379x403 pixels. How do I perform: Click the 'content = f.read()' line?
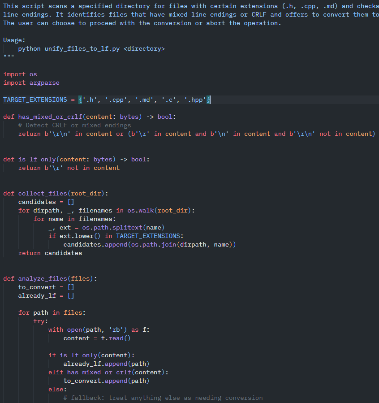pos(97,338)
